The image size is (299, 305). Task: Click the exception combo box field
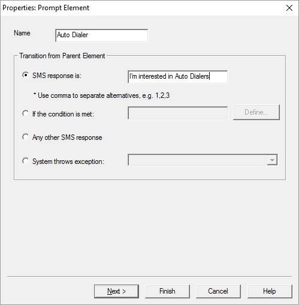[203, 160]
